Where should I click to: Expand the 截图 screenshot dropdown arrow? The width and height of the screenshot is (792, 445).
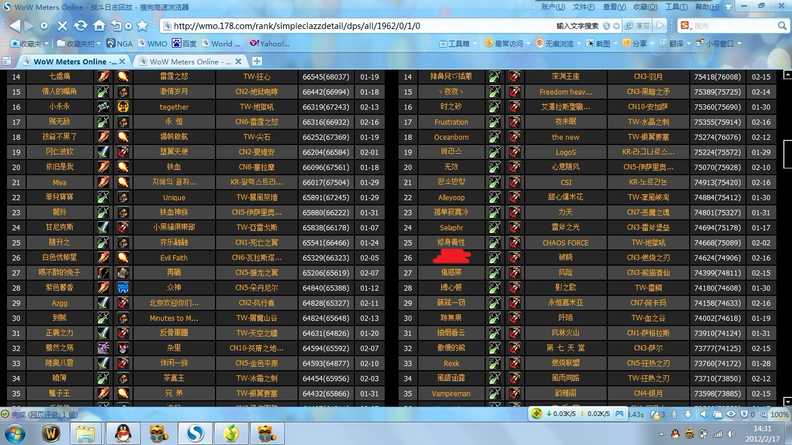615,44
